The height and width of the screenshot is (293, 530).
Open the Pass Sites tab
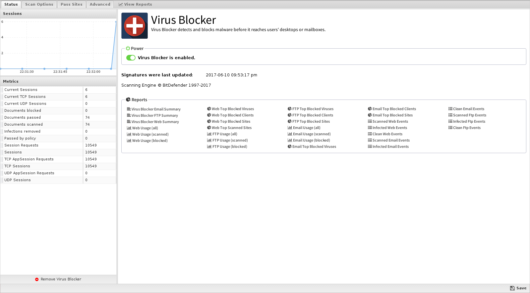[72, 4]
